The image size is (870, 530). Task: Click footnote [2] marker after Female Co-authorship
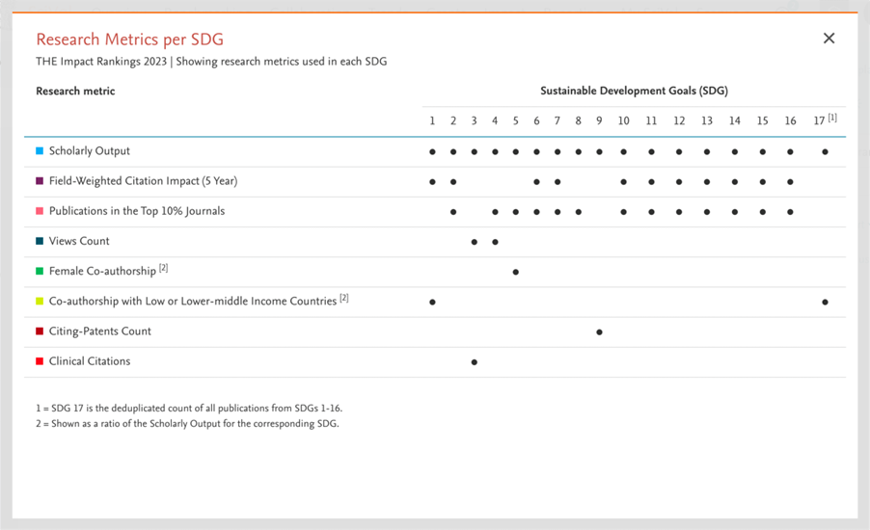(163, 268)
